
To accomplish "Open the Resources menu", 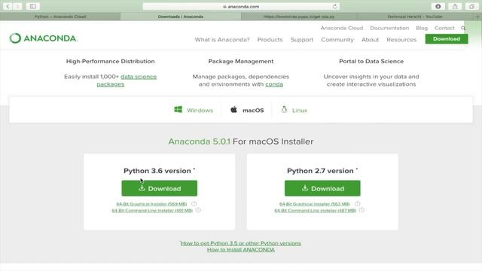I will 401,40.
